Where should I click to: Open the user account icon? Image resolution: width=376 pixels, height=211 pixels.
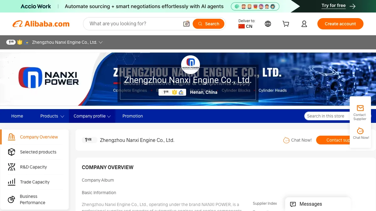304,24
